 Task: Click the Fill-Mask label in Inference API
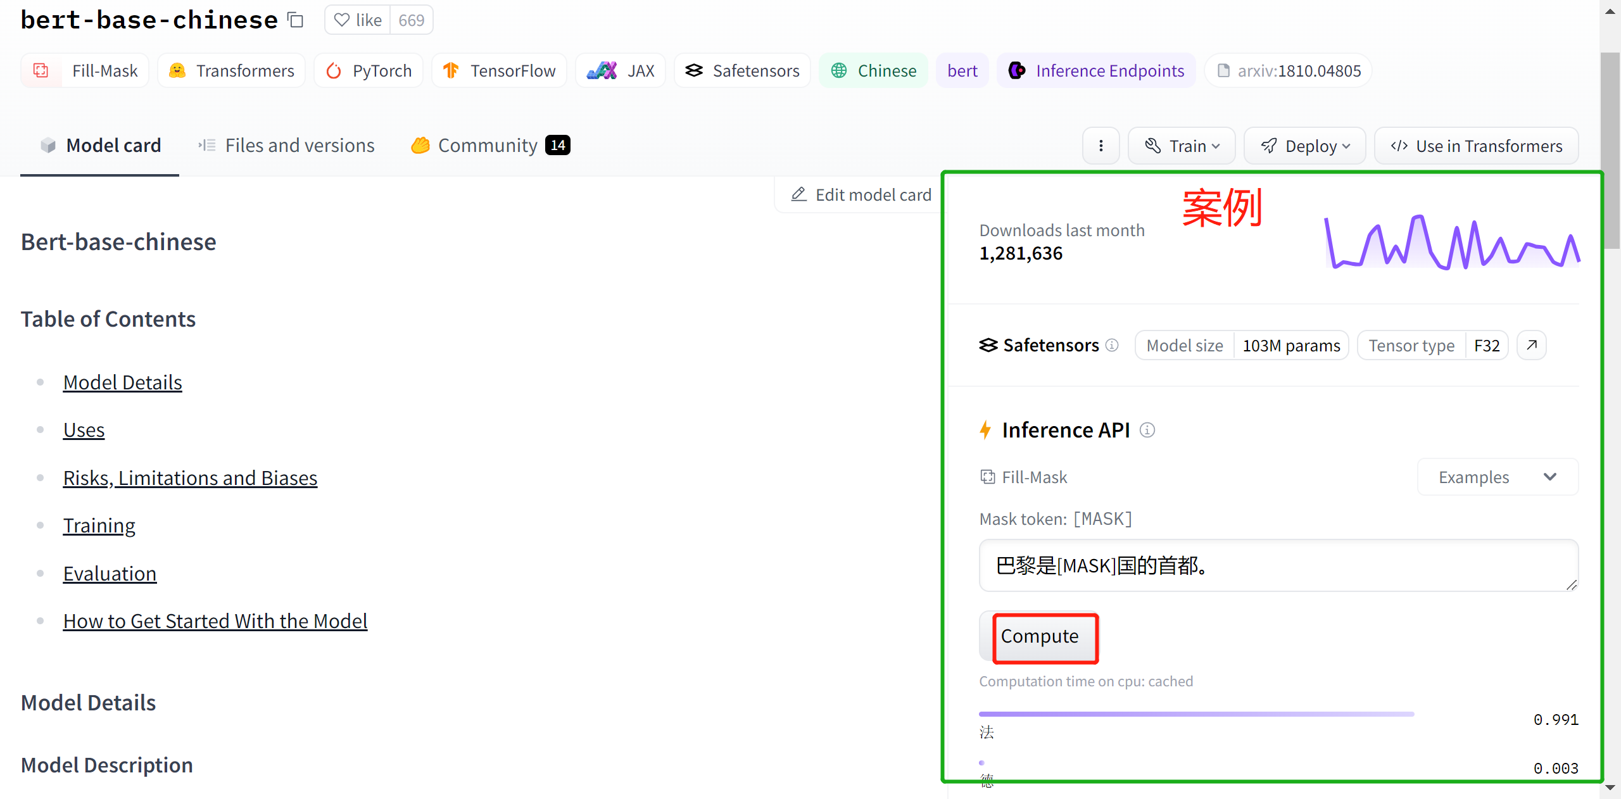[1023, 477]
